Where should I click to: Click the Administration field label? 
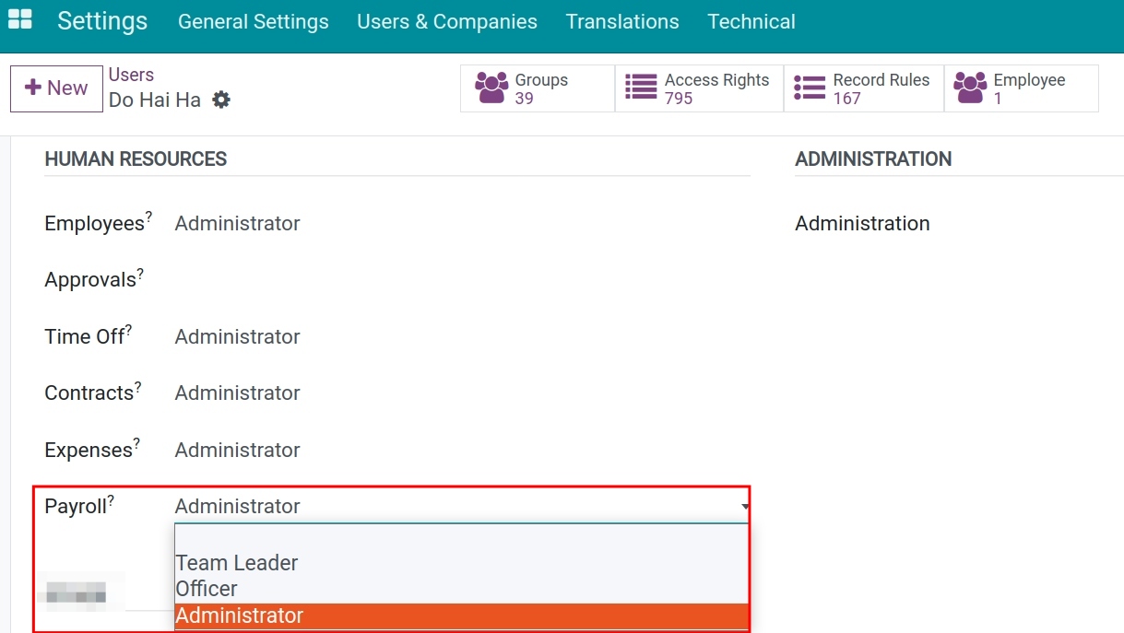[x=862, y=224]
